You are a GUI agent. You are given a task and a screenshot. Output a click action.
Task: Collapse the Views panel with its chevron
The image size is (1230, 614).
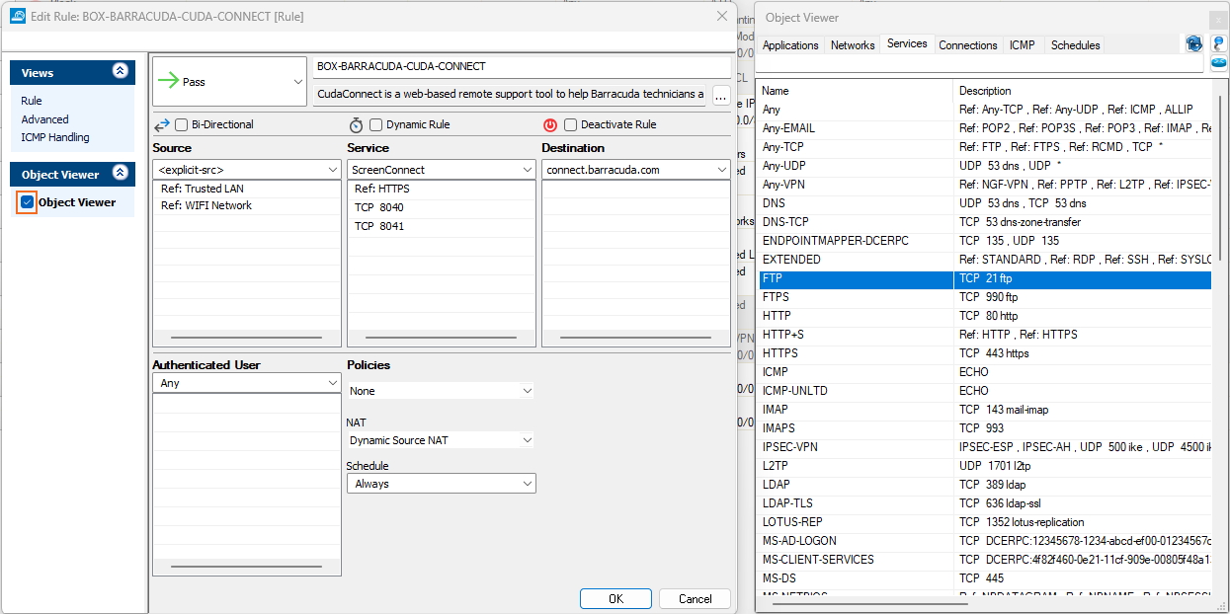[121, 72]
